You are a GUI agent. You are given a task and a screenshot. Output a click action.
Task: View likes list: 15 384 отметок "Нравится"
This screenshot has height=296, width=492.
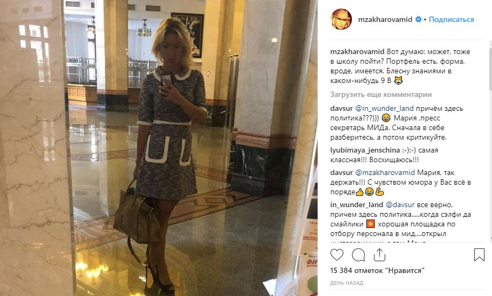377,270
